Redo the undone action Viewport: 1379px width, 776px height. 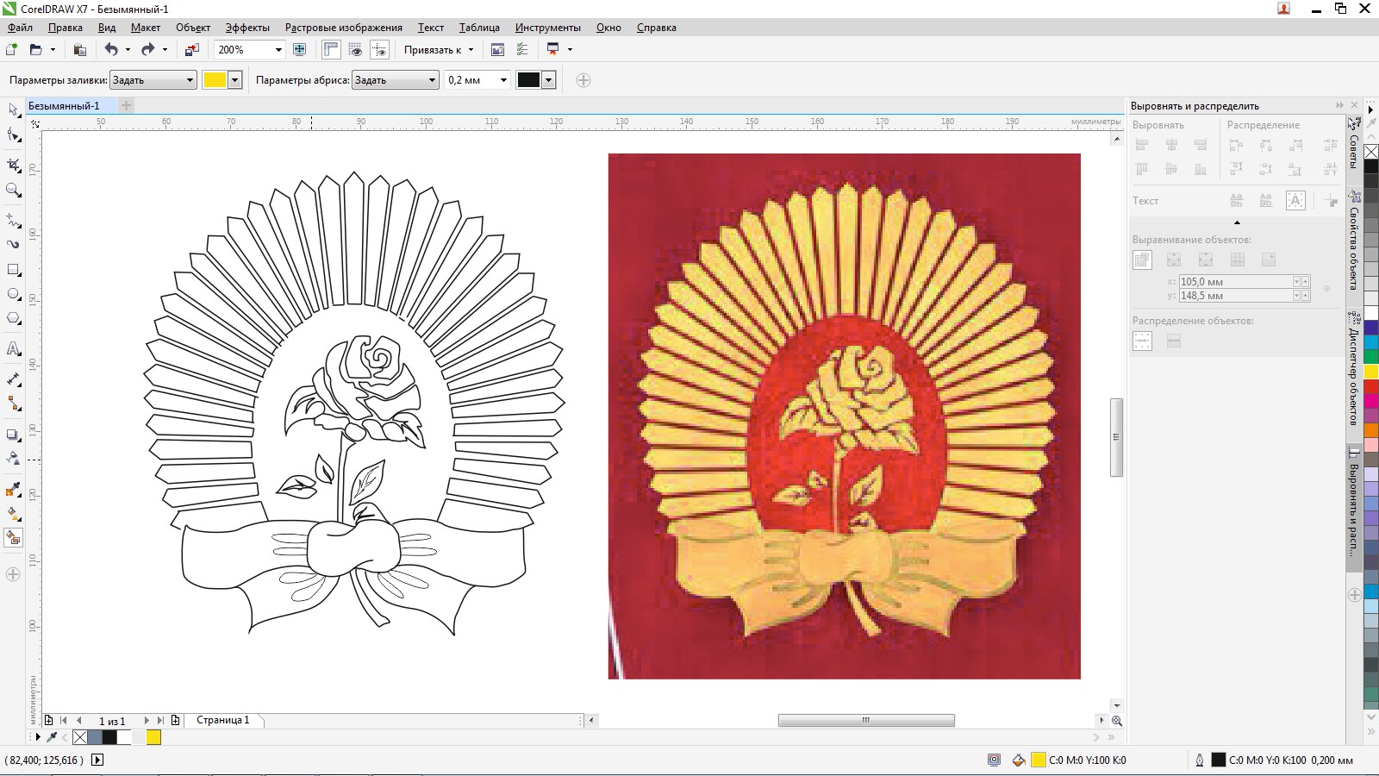(148, 49)
